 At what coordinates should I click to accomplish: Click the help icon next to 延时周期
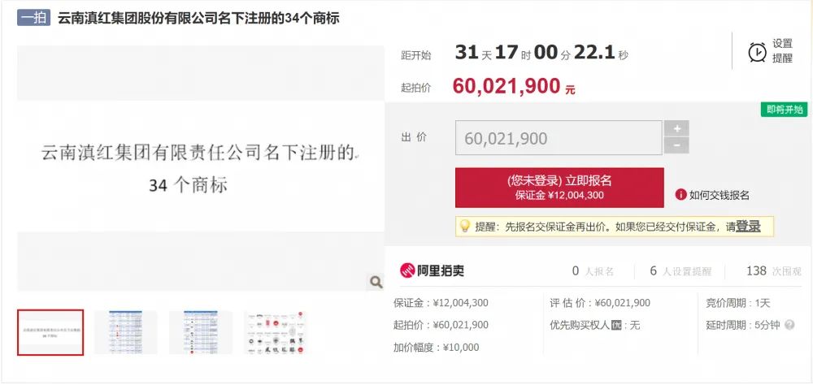(x=789, y=325)
